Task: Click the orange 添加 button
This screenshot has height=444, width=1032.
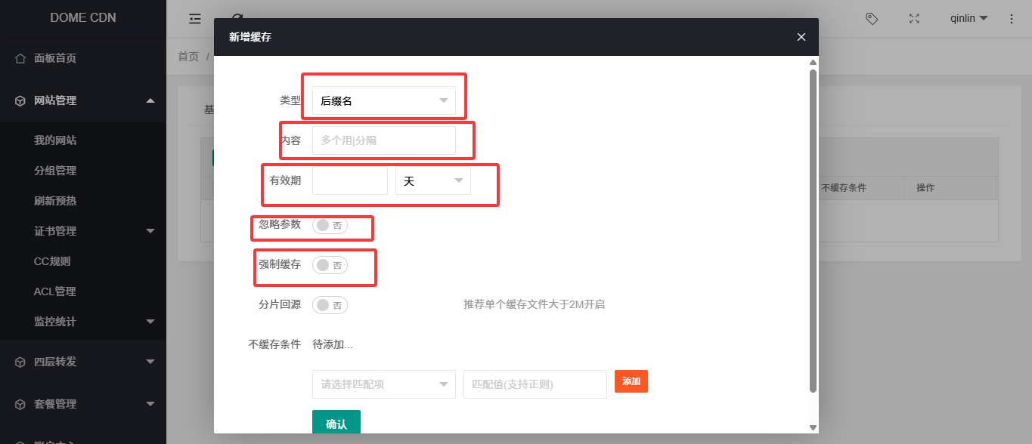Action: click(x=631, y=381)
